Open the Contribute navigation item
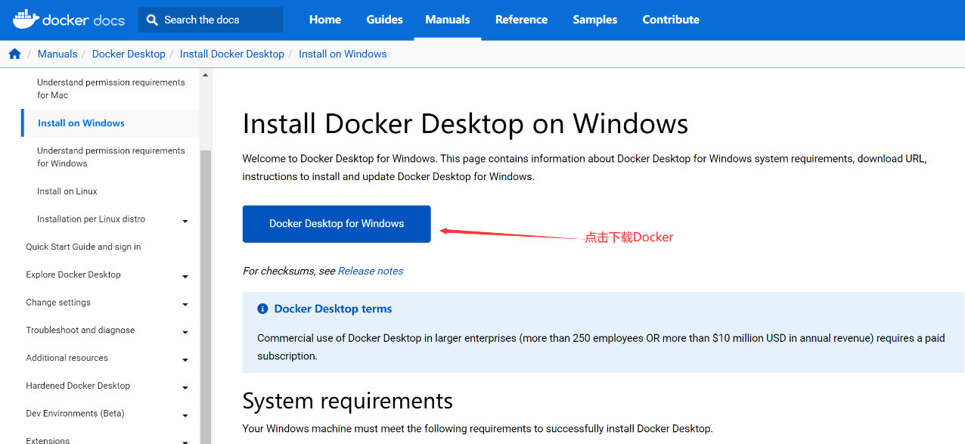 671,20
